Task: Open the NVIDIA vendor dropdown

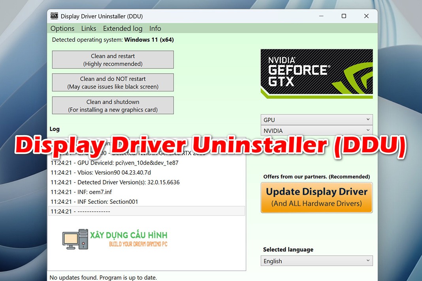Action: [x=316, y=130]
